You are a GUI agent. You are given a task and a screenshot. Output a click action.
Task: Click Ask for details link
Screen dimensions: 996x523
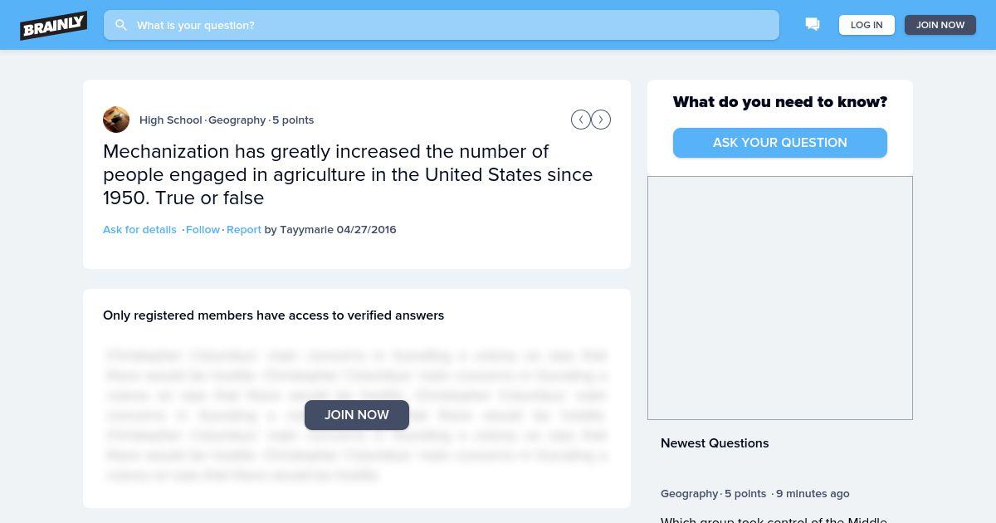139,229
